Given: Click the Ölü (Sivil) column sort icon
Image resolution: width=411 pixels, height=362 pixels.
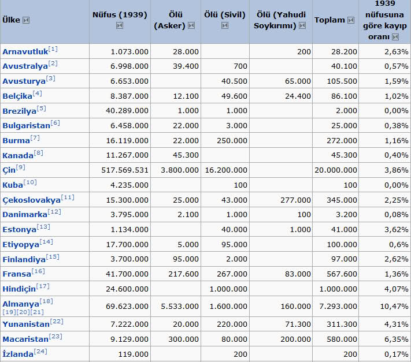Looking at the screenshot, I should pos(225,25).
